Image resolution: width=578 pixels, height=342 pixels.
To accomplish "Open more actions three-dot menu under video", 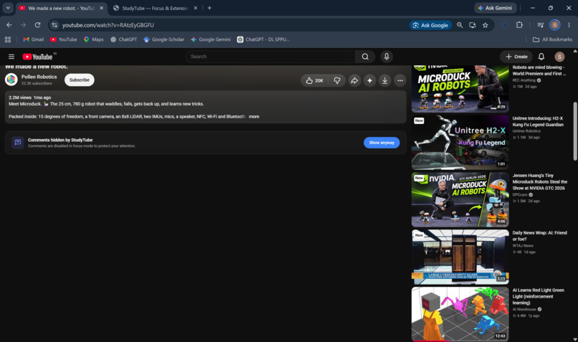I will [400, 80].
